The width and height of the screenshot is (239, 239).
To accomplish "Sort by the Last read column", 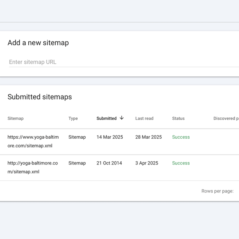I will [144, 118].
